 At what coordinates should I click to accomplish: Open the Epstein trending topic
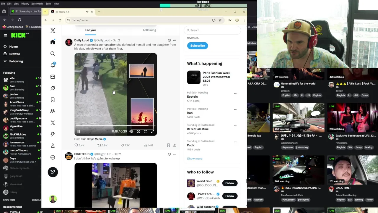[x=192, y=96]
